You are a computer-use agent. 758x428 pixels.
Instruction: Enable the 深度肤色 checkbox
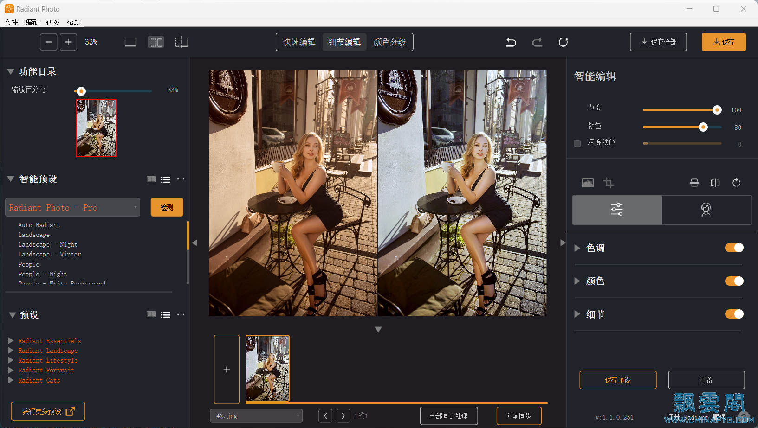point(577,143)
